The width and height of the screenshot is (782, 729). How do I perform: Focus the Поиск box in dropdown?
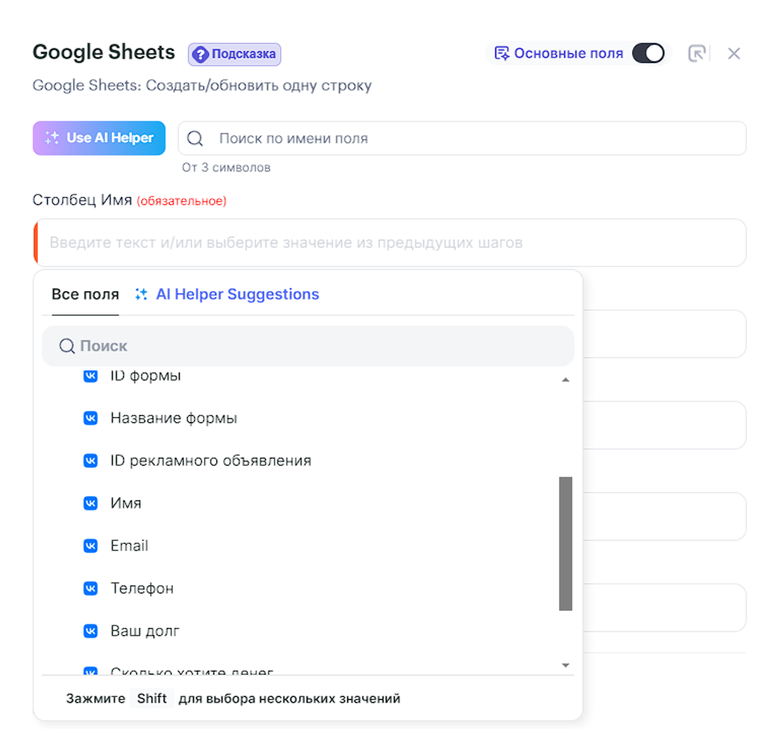pos(308,346)
